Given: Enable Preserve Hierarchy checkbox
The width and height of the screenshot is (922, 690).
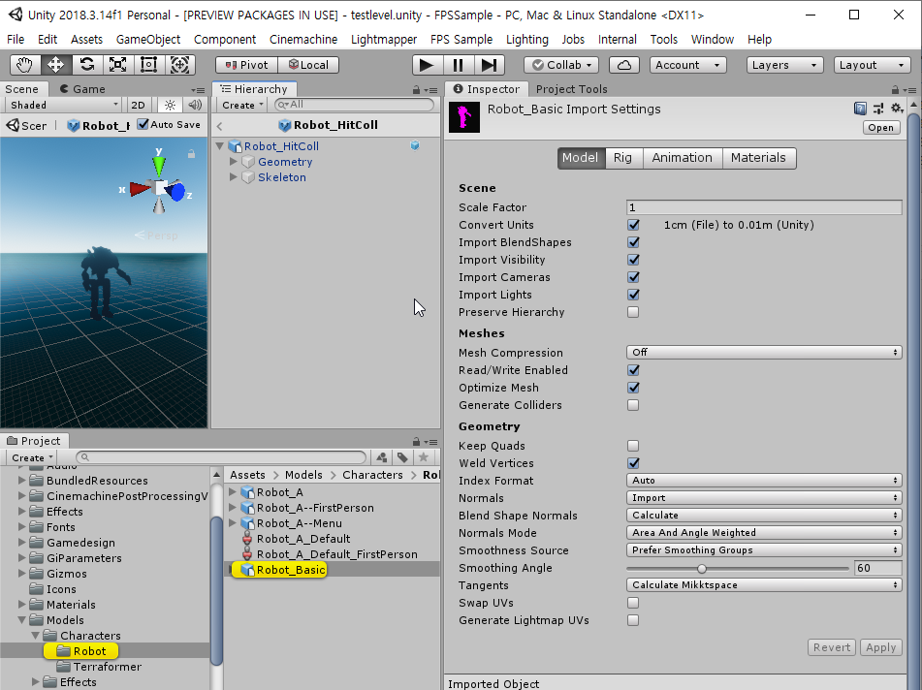Looking at the screenshot, I should click(x=633, y=312).
